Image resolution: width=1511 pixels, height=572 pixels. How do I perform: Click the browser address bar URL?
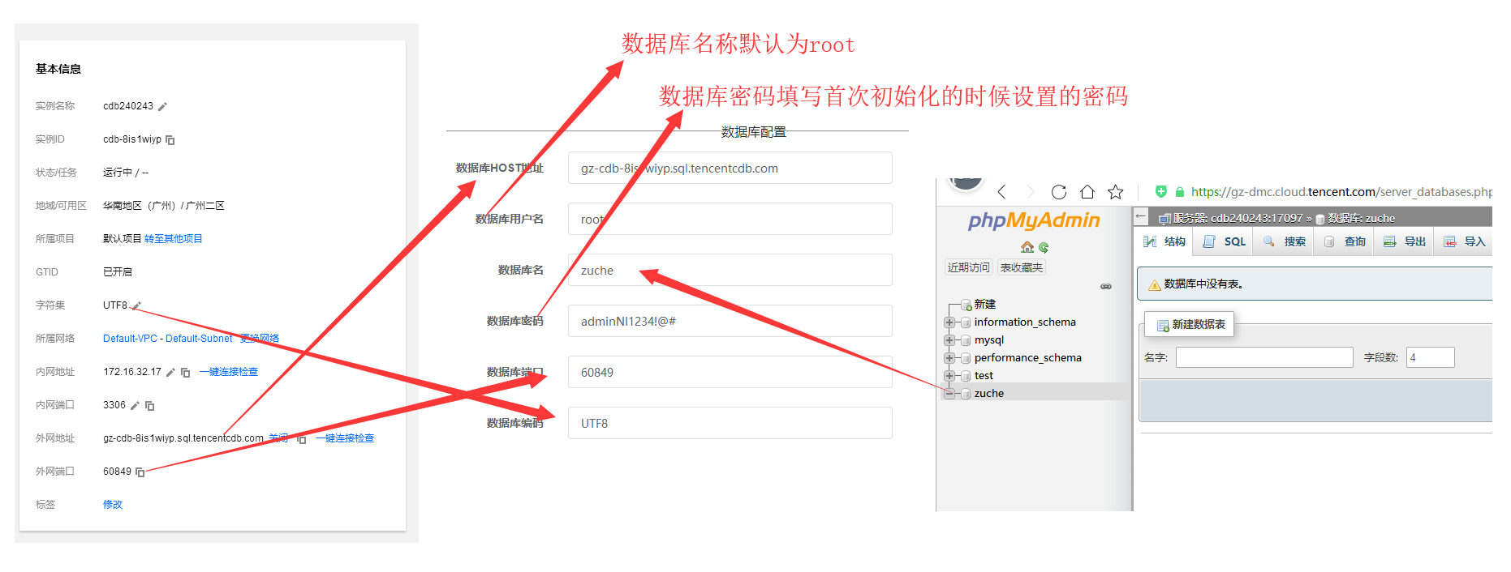coord(1341,192)
